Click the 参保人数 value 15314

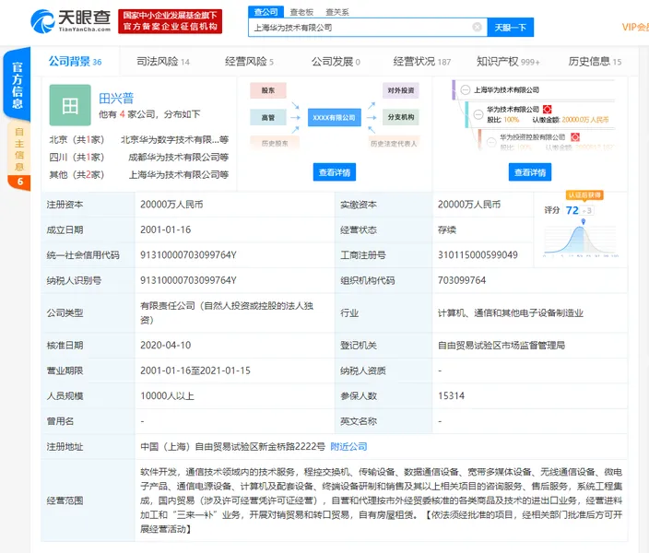click(x=451, y=395)
